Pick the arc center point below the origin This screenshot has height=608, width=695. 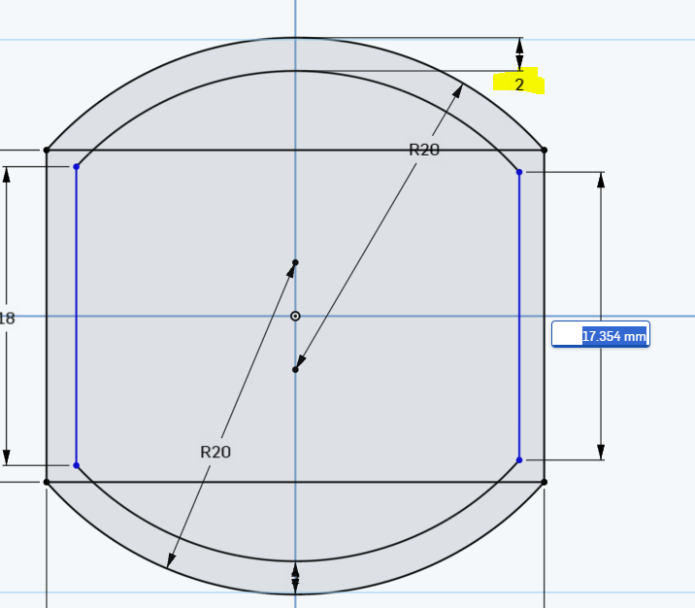pyautogui.click(x=295, y=369)
